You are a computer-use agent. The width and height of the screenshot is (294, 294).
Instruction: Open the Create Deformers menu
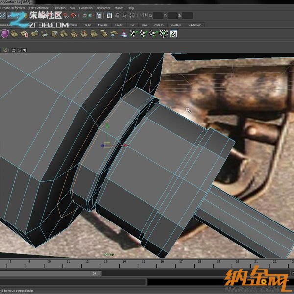click(x=12, y=8)
